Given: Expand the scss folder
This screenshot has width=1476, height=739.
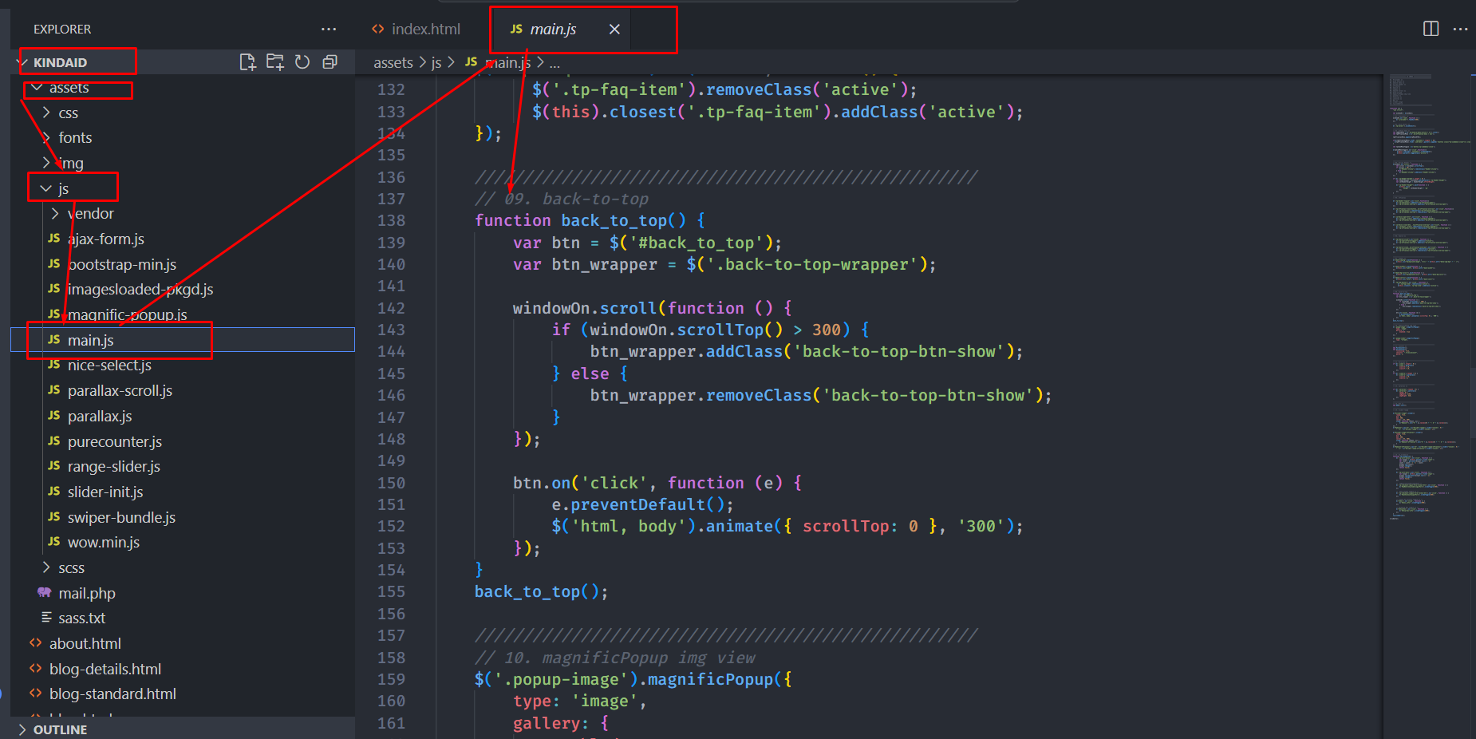Looking at the screenshot, I should point(71,568).
